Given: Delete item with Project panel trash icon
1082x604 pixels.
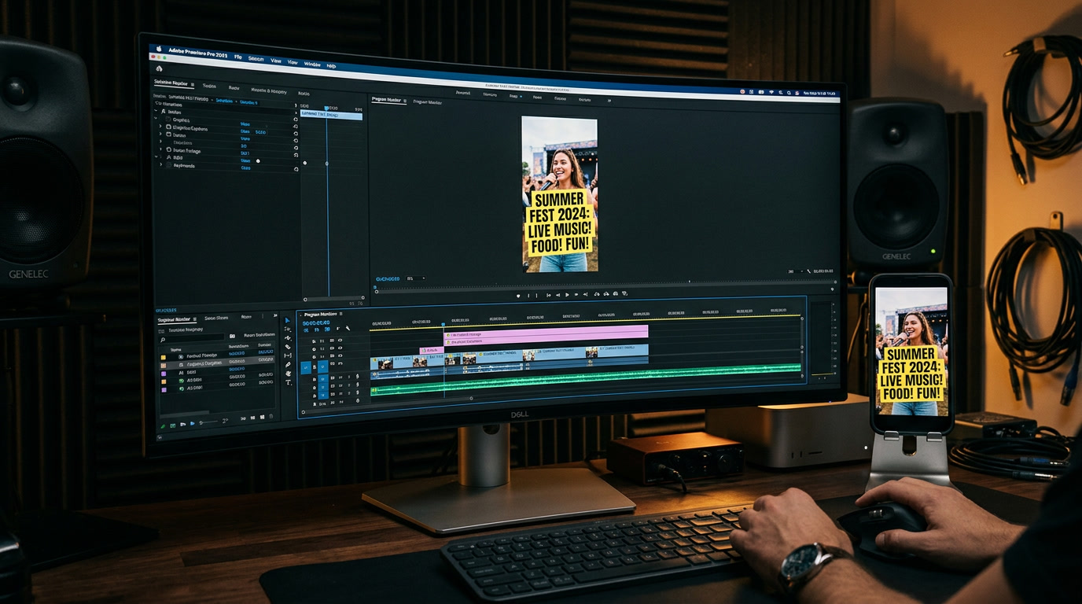Looking at the screenshot, I should pos(271,416).
